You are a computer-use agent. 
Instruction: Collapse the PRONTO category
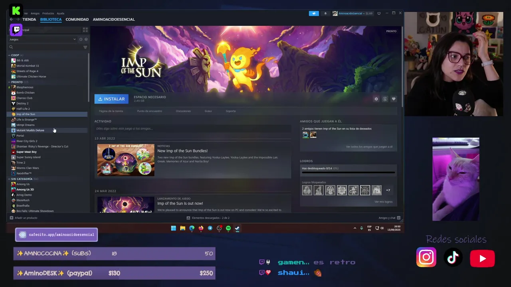point(9,82)
